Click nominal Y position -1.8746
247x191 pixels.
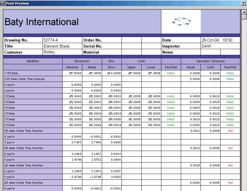pyautogui.click(x=76, y=177)
